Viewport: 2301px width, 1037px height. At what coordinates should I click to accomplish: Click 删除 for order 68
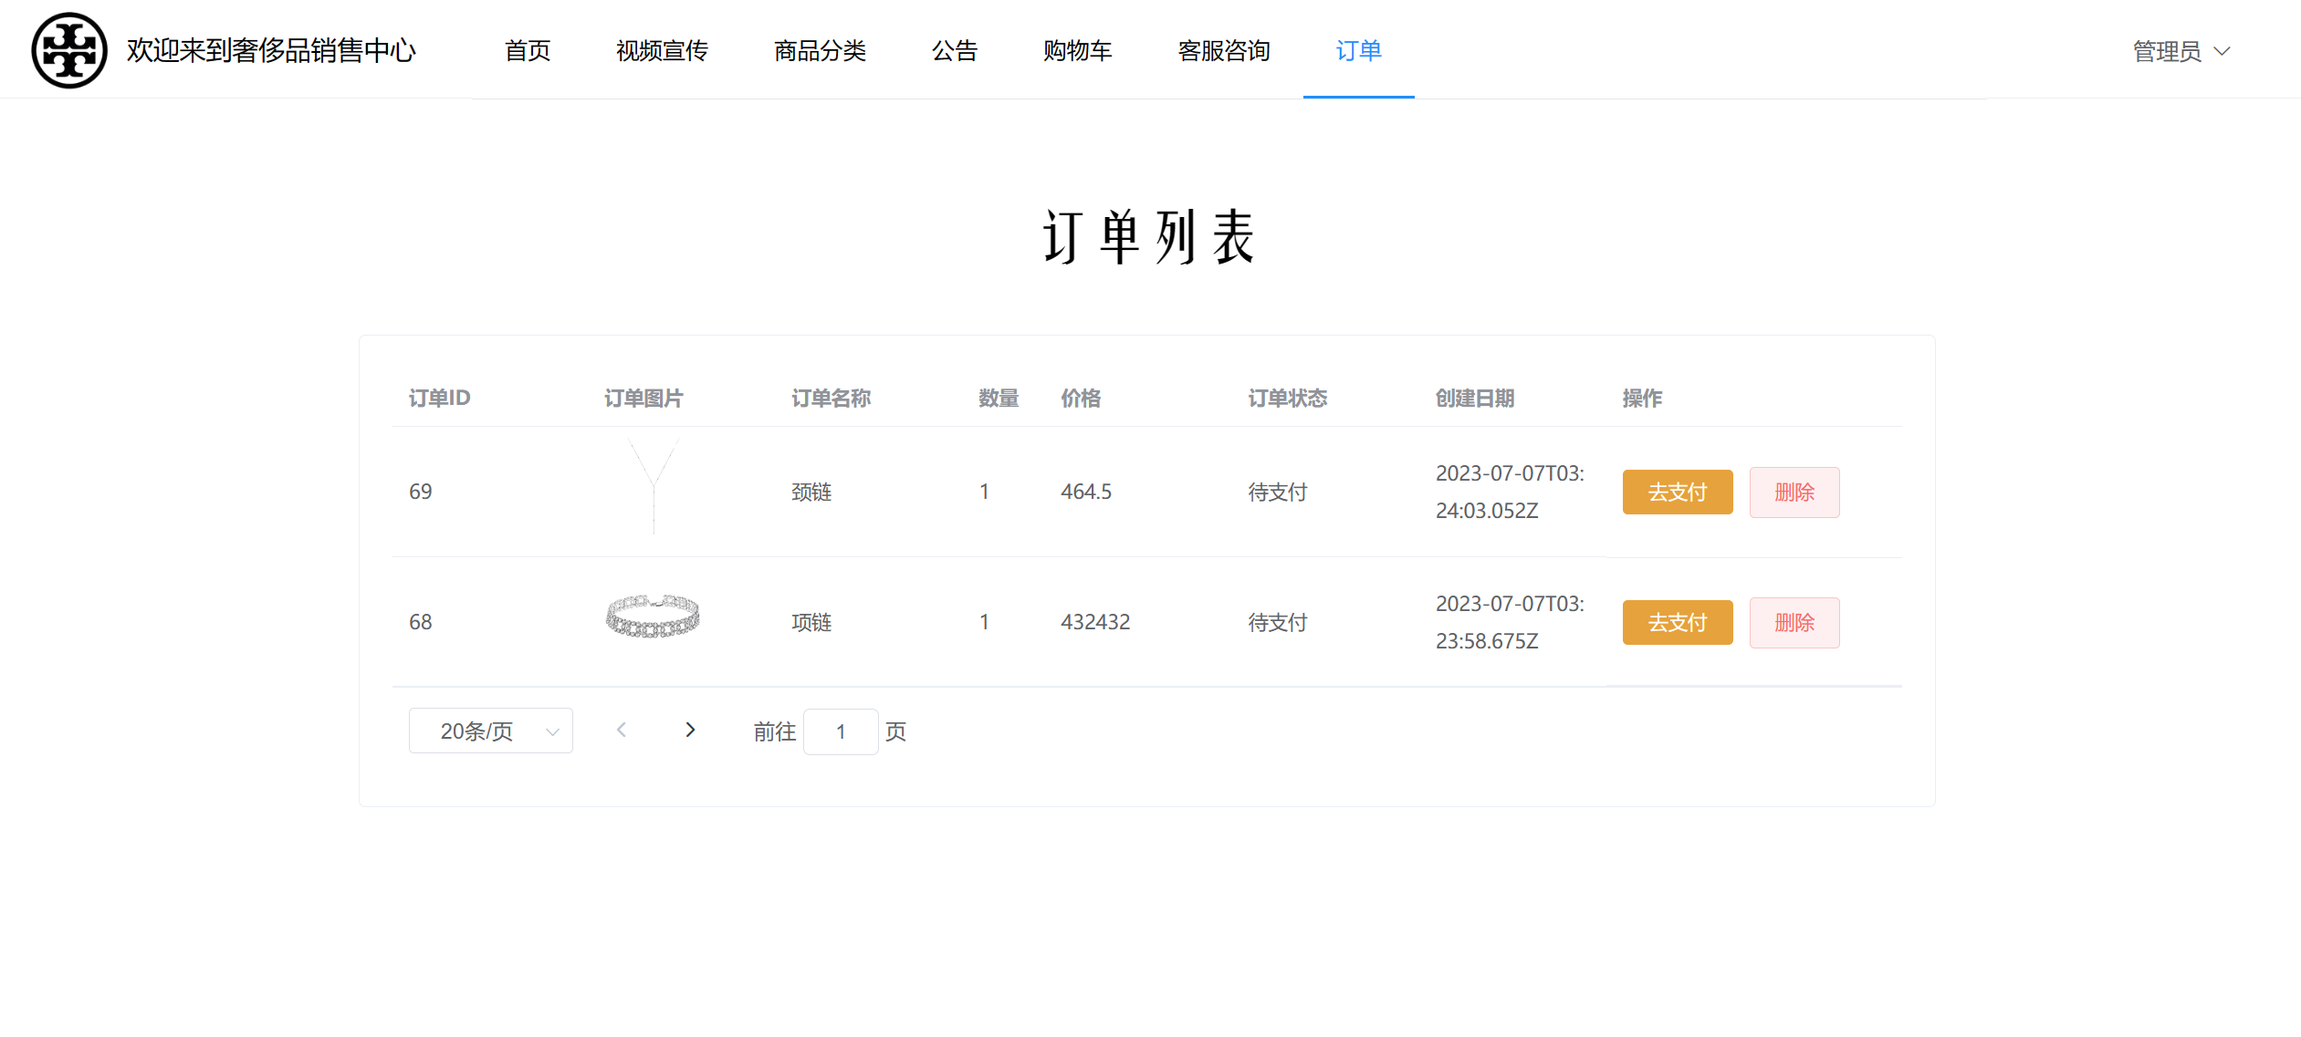click(x=1794, y=623)
